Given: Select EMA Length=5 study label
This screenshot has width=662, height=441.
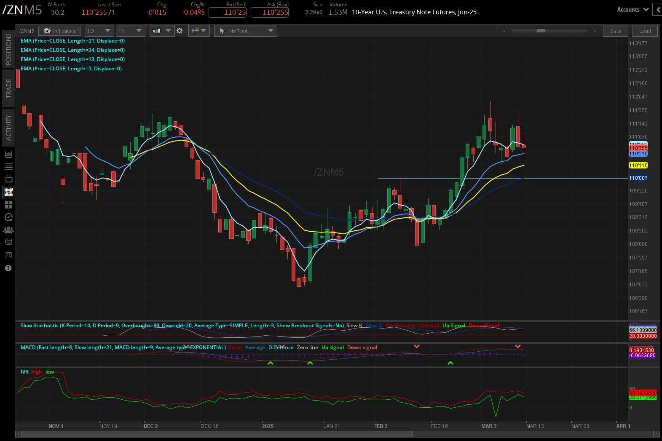Looking at the screenshot, I should tap(71, 69).
